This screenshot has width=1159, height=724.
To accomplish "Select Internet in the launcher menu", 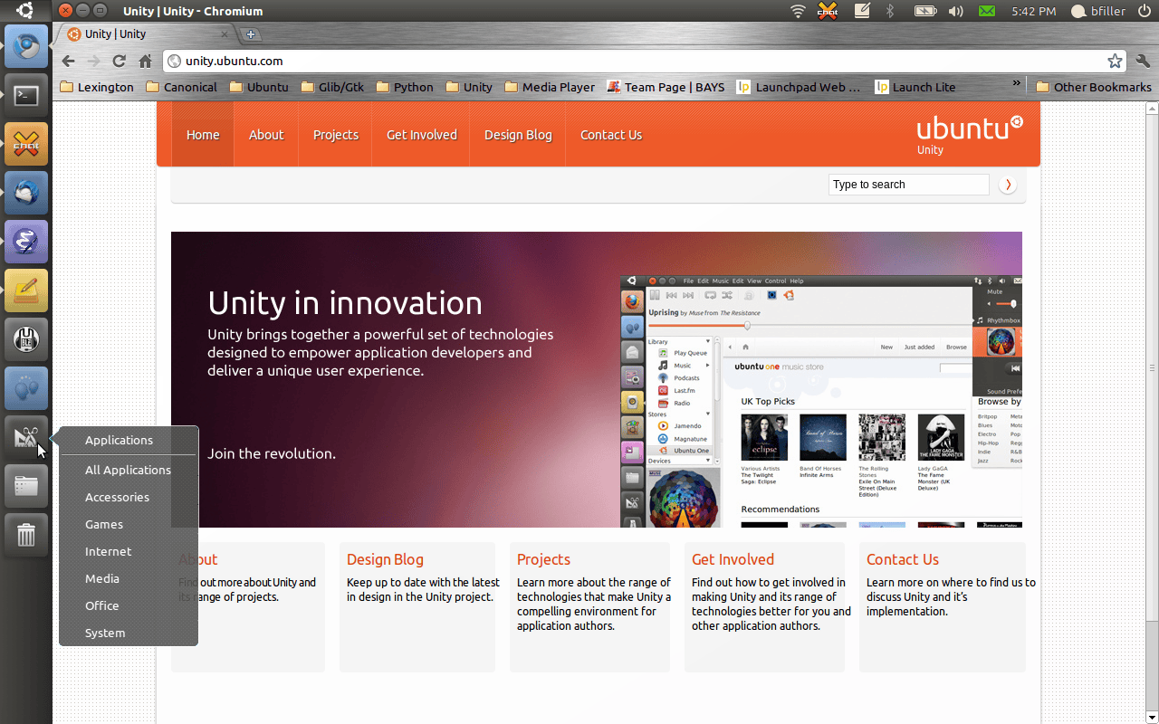I will click(x=128, y=551).
